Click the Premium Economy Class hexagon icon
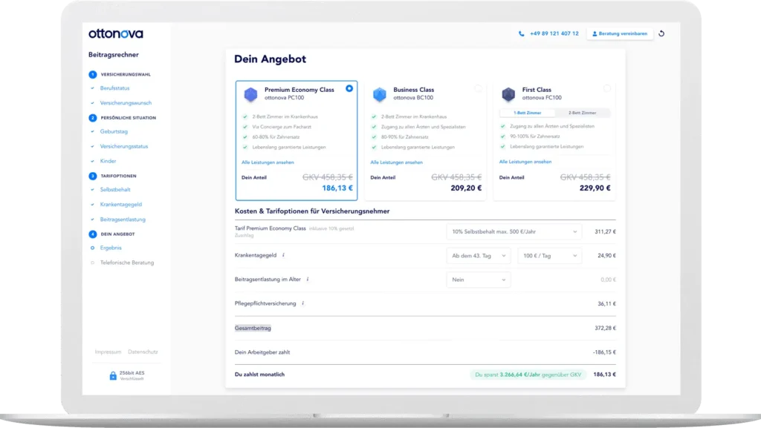761x428 pixels. point(250,94)
